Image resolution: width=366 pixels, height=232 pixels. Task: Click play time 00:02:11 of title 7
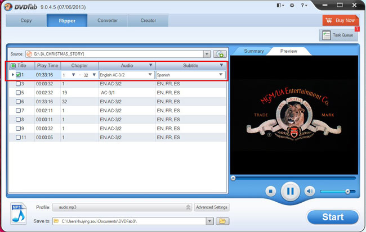click(x=44, y=111)
